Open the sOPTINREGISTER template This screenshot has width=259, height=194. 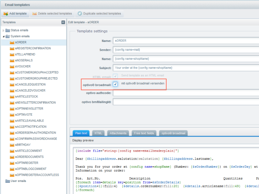pyautogui.click(x=26, y=163)
